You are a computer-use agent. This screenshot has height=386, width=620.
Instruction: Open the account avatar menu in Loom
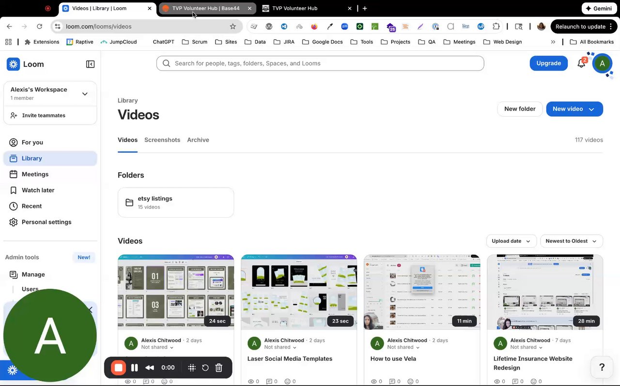point(602,63)
